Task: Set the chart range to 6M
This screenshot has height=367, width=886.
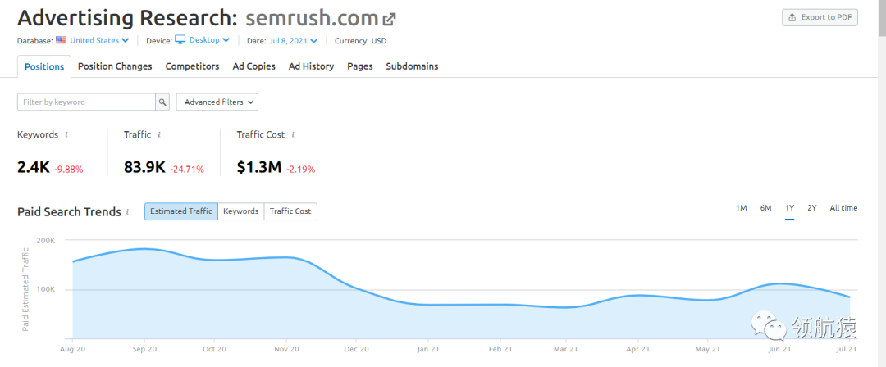Action: tap(765, 208)
